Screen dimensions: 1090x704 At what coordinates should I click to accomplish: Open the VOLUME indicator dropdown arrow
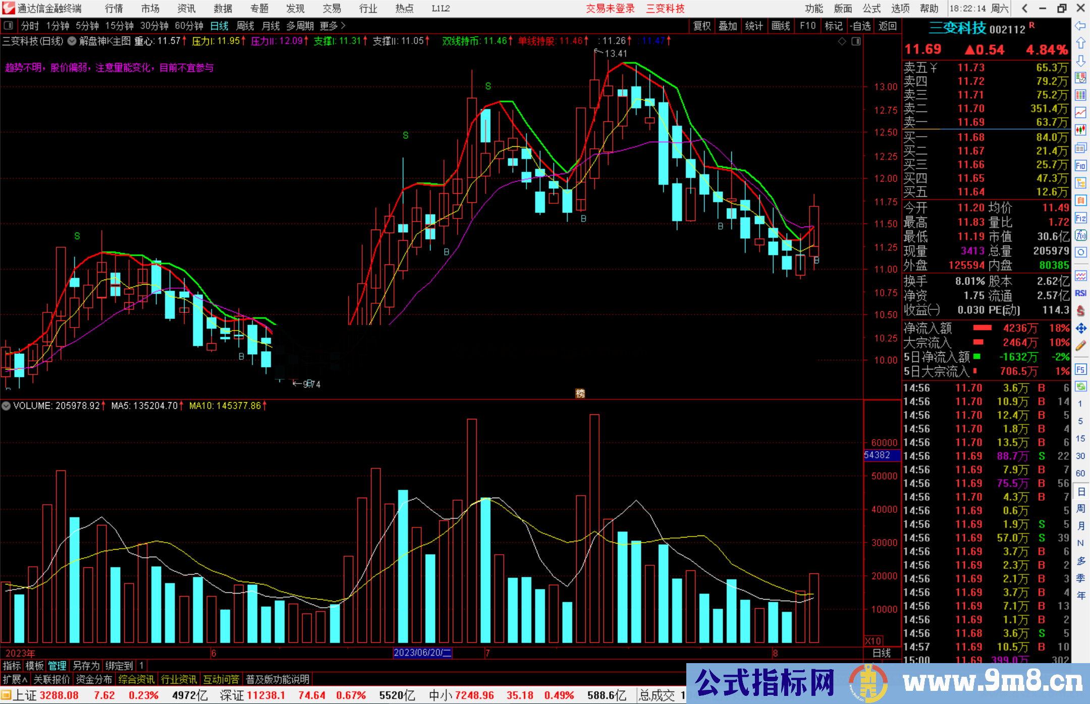click(x=6, y=406)
